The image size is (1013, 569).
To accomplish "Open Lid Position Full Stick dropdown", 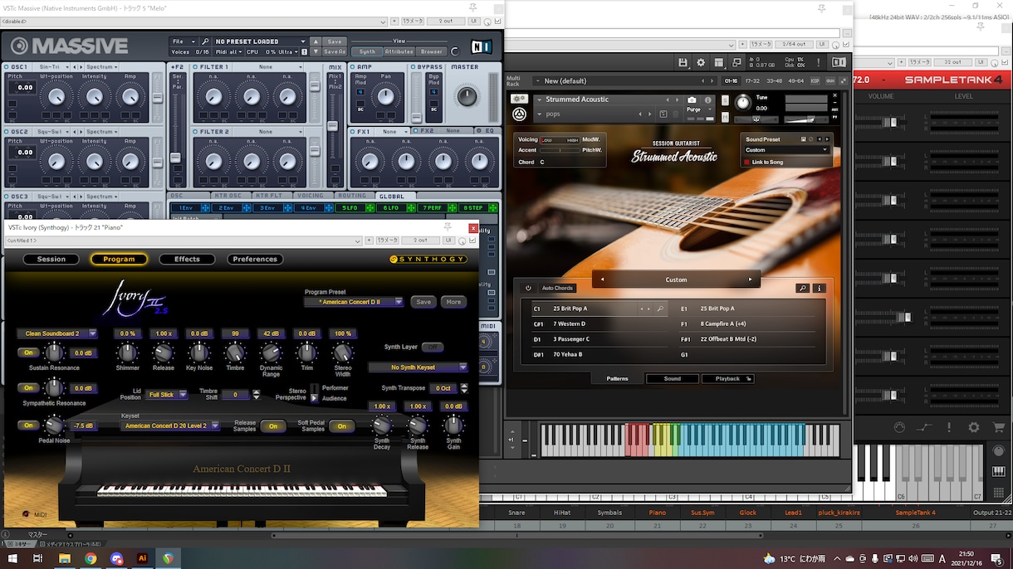I will point(166,395).
